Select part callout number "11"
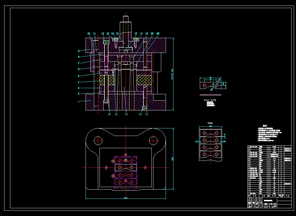The width and height of the screenshot is (296, 216). pyautogui.click(x=94, y=34)
